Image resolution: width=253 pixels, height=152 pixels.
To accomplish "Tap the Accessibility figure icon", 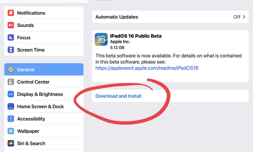I will tap(11, 119).
